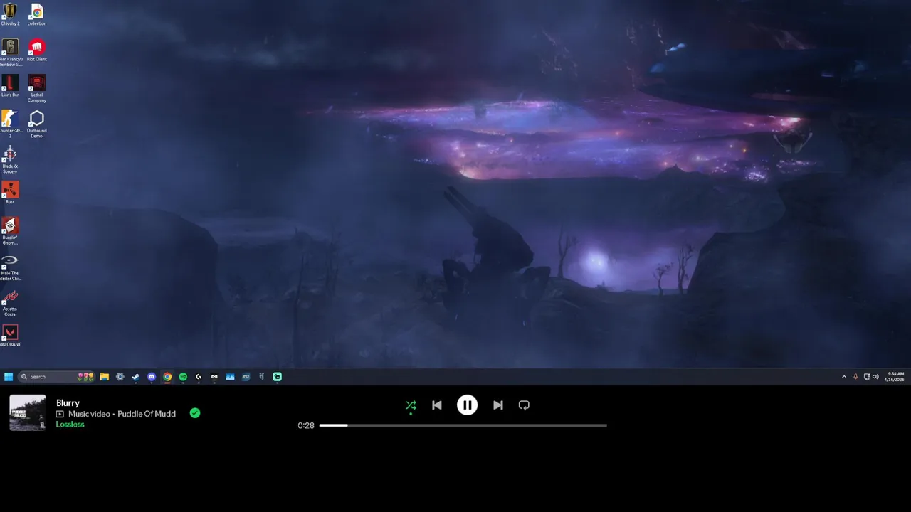The image size is (911, 512).
Task: Select the Halo Master Chief Collection icon
Action: [x=10, y=266]
